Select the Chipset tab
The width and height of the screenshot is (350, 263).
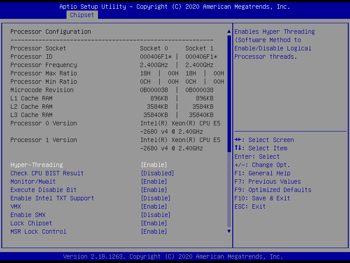(x=82, y=15)
